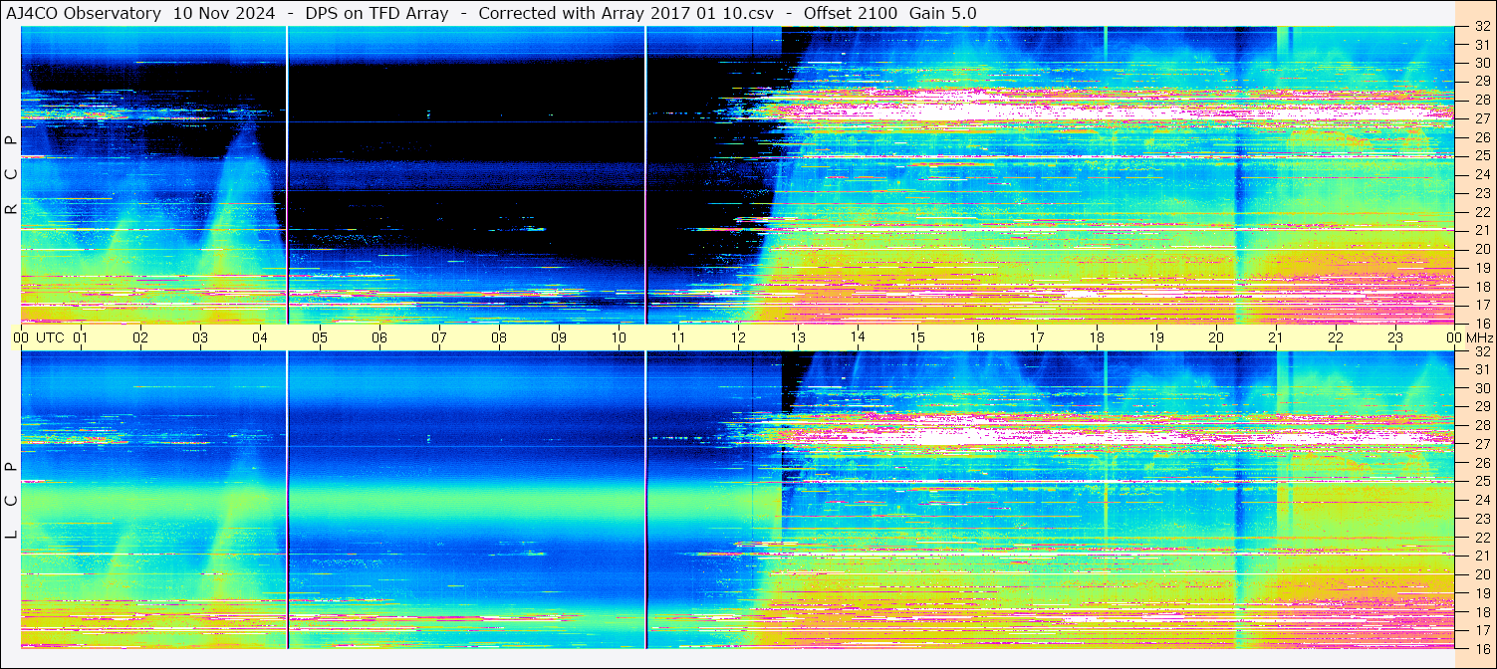The height and width of the screenshot is (669, 1497).
Task: Click the 32 MHz tick in LCP panel
Action: [x=1481, y=351]
